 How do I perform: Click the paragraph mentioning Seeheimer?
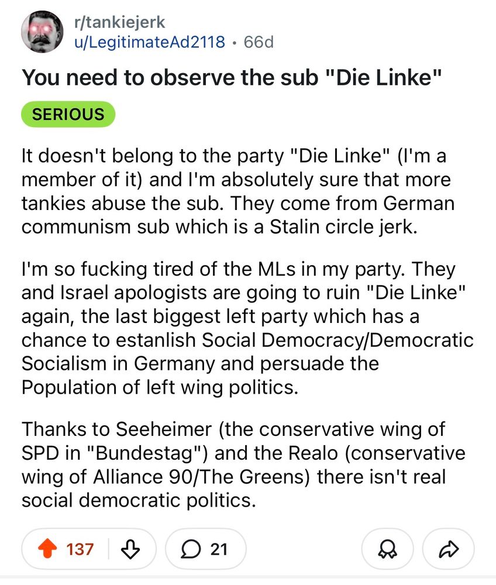[x=243, y=465]
